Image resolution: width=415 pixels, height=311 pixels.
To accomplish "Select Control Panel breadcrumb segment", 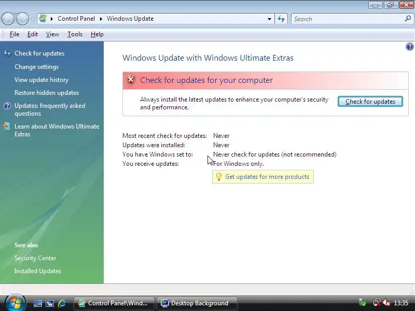I will point(76,19).
